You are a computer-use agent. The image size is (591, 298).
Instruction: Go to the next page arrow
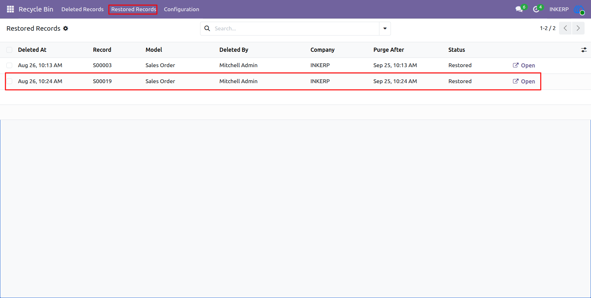pyautogui.click(x=578, y=28)
